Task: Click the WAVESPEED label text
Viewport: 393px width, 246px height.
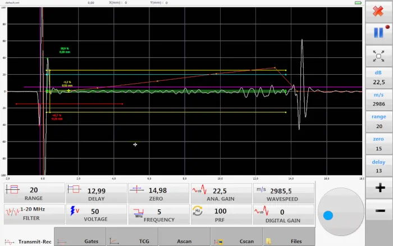Action: pyautogui.click(x=282, y=199)
